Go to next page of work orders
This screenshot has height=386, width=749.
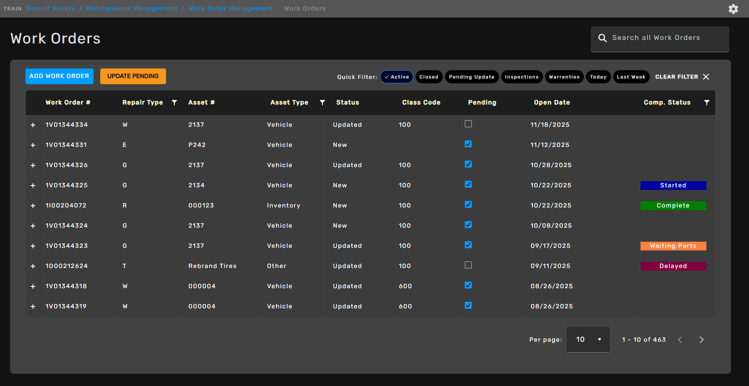[x=702, y=340]
